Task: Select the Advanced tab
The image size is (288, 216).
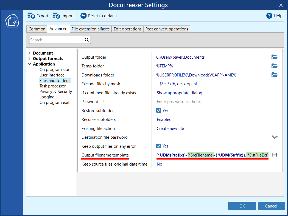Action: click(58, 29)
